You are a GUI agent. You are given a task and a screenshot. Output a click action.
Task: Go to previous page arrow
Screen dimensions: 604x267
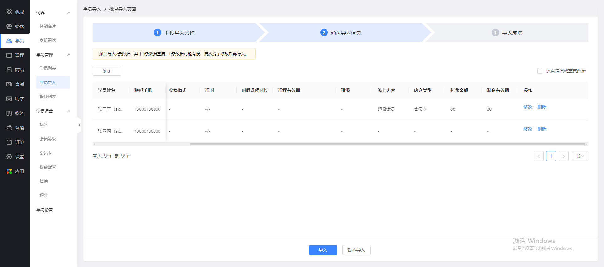click(539, 156)
